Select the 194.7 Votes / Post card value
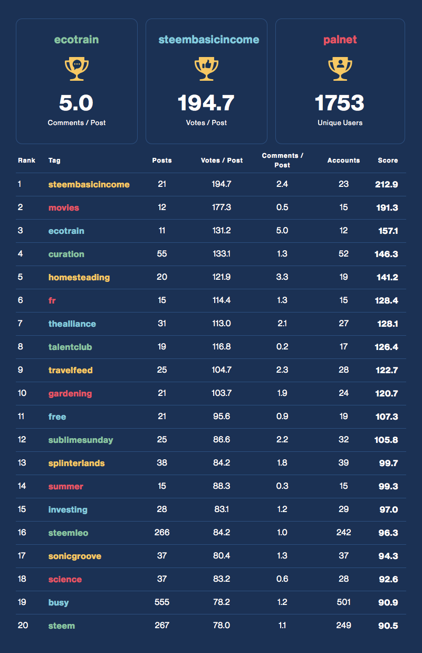The height and width of the screenshot is (653, 422). coord(206,103)
